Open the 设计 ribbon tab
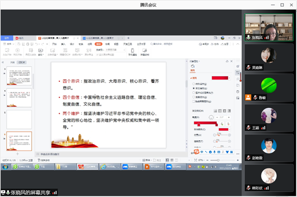 point(72,44)
